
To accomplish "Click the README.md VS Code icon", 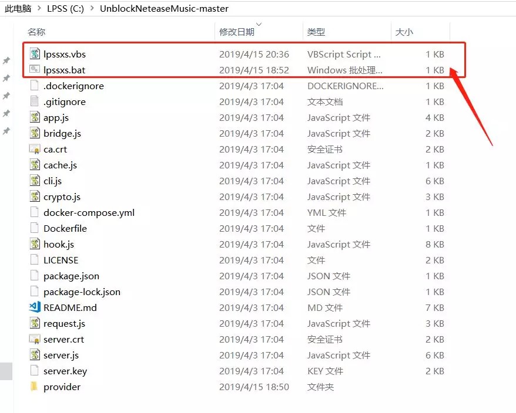I will tap(35, 307).
